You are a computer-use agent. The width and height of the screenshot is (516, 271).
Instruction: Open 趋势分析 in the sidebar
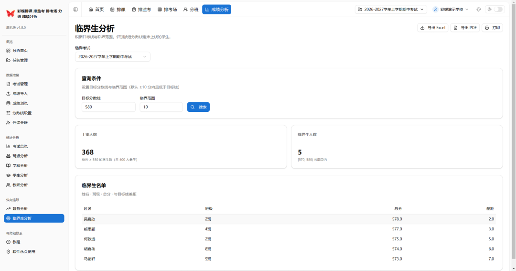(34, 209)
